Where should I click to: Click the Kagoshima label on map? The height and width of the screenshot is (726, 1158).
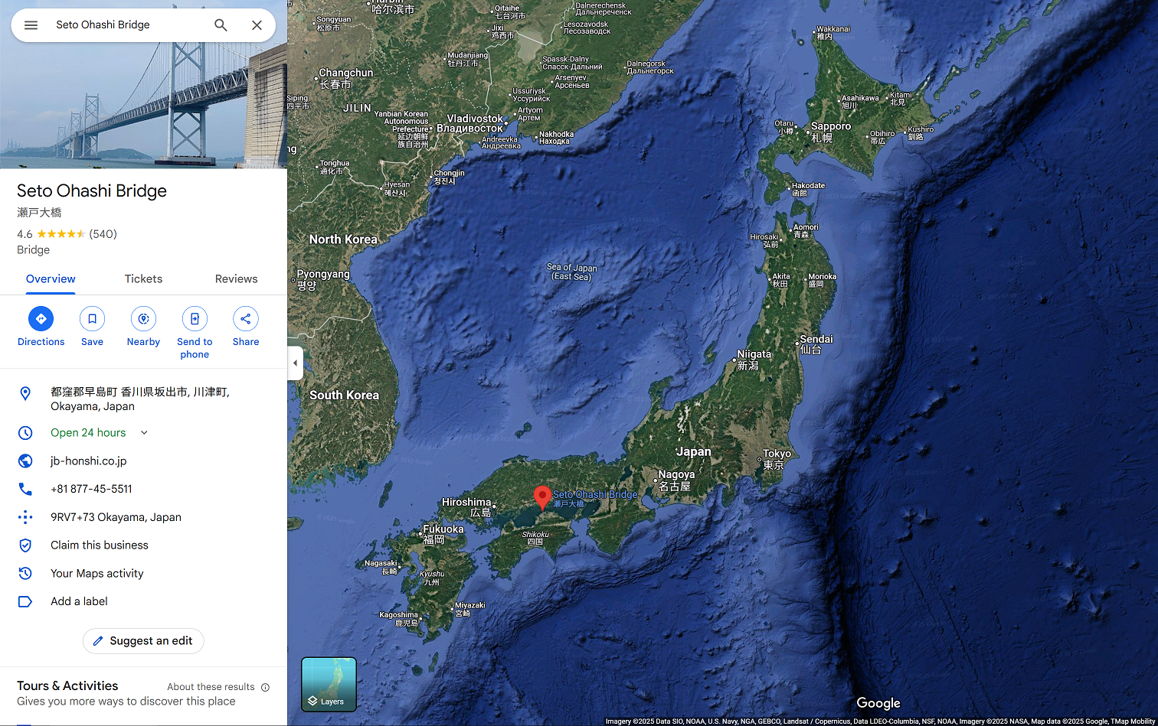point(399,619)
